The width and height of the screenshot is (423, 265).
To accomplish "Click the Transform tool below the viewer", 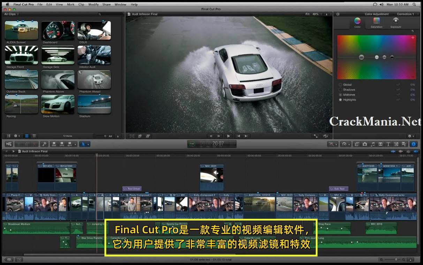I will pos(132,136).
